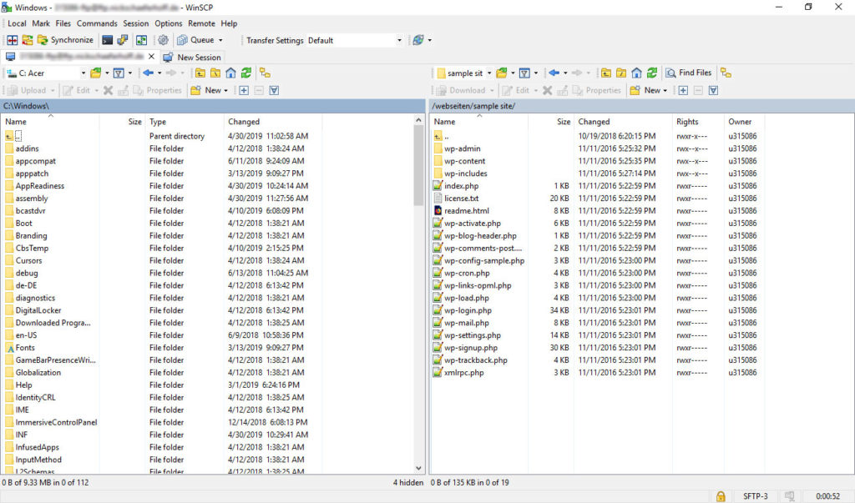Image resolution: width=855 pixels, height=503 pixels.
Task: Click the lock icon in the status bar
Action: click(x=720, y=495)
